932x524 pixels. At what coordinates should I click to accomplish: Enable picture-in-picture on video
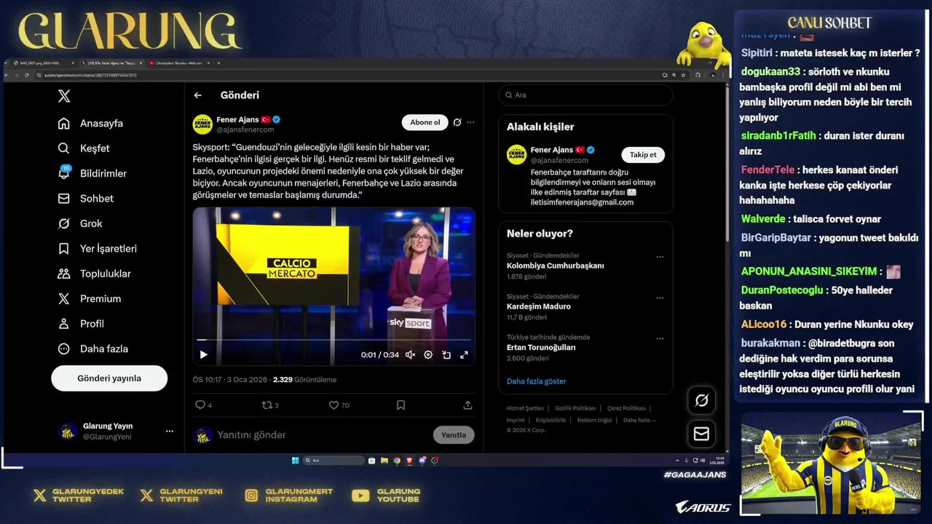[x=446, y=355]
